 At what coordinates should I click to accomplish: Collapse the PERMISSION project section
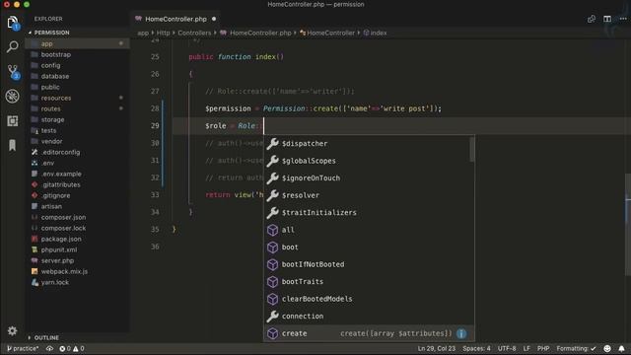[x=51, y=33]
